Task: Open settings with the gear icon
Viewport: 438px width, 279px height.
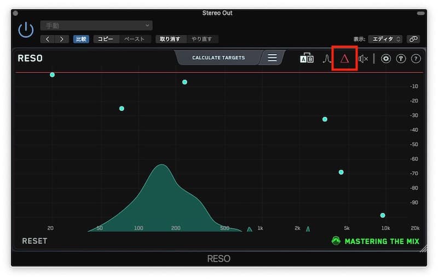Action: [x=386, y=59]
